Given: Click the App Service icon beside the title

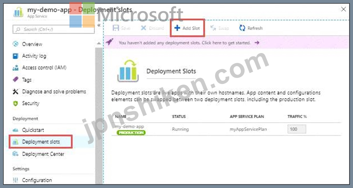Looking at the screenshot, I should 18,12.
